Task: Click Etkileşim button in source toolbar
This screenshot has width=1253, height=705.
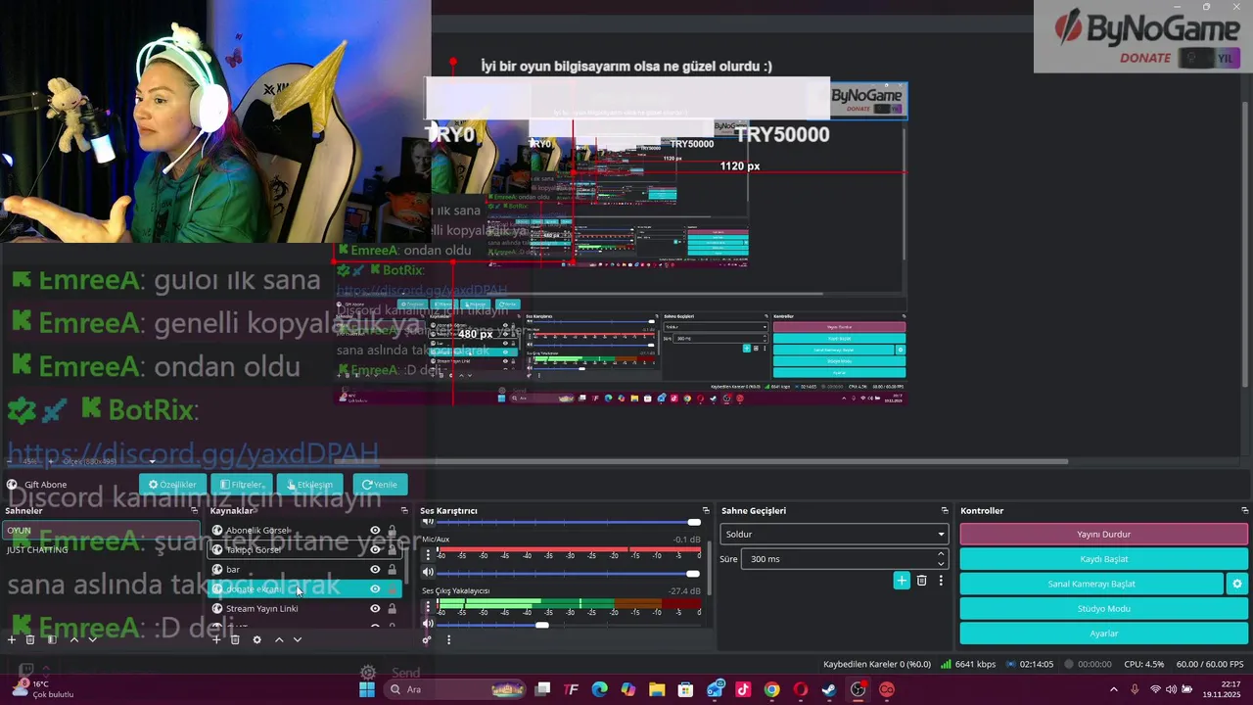Action: [309, 485]
